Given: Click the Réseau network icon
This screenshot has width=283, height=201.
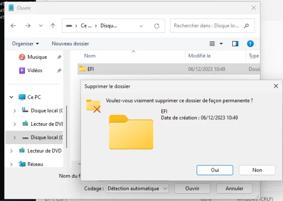Looking at the screenshot, I should coord(22,164).
